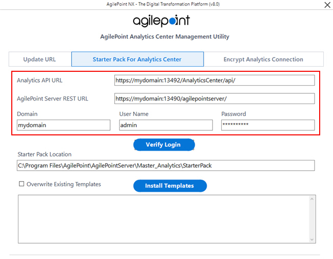The width and height of the screenshot is (333, 259).
Task: Click the AgilePoint Server REST URL field
Action: 215,98
